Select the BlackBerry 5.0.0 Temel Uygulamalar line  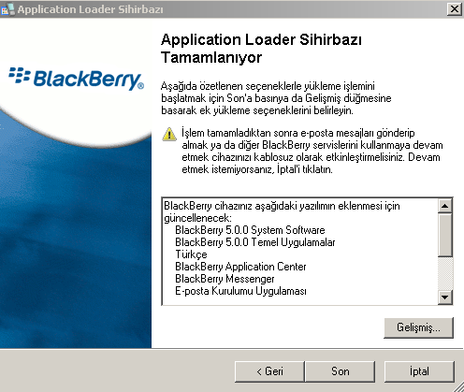254,242
